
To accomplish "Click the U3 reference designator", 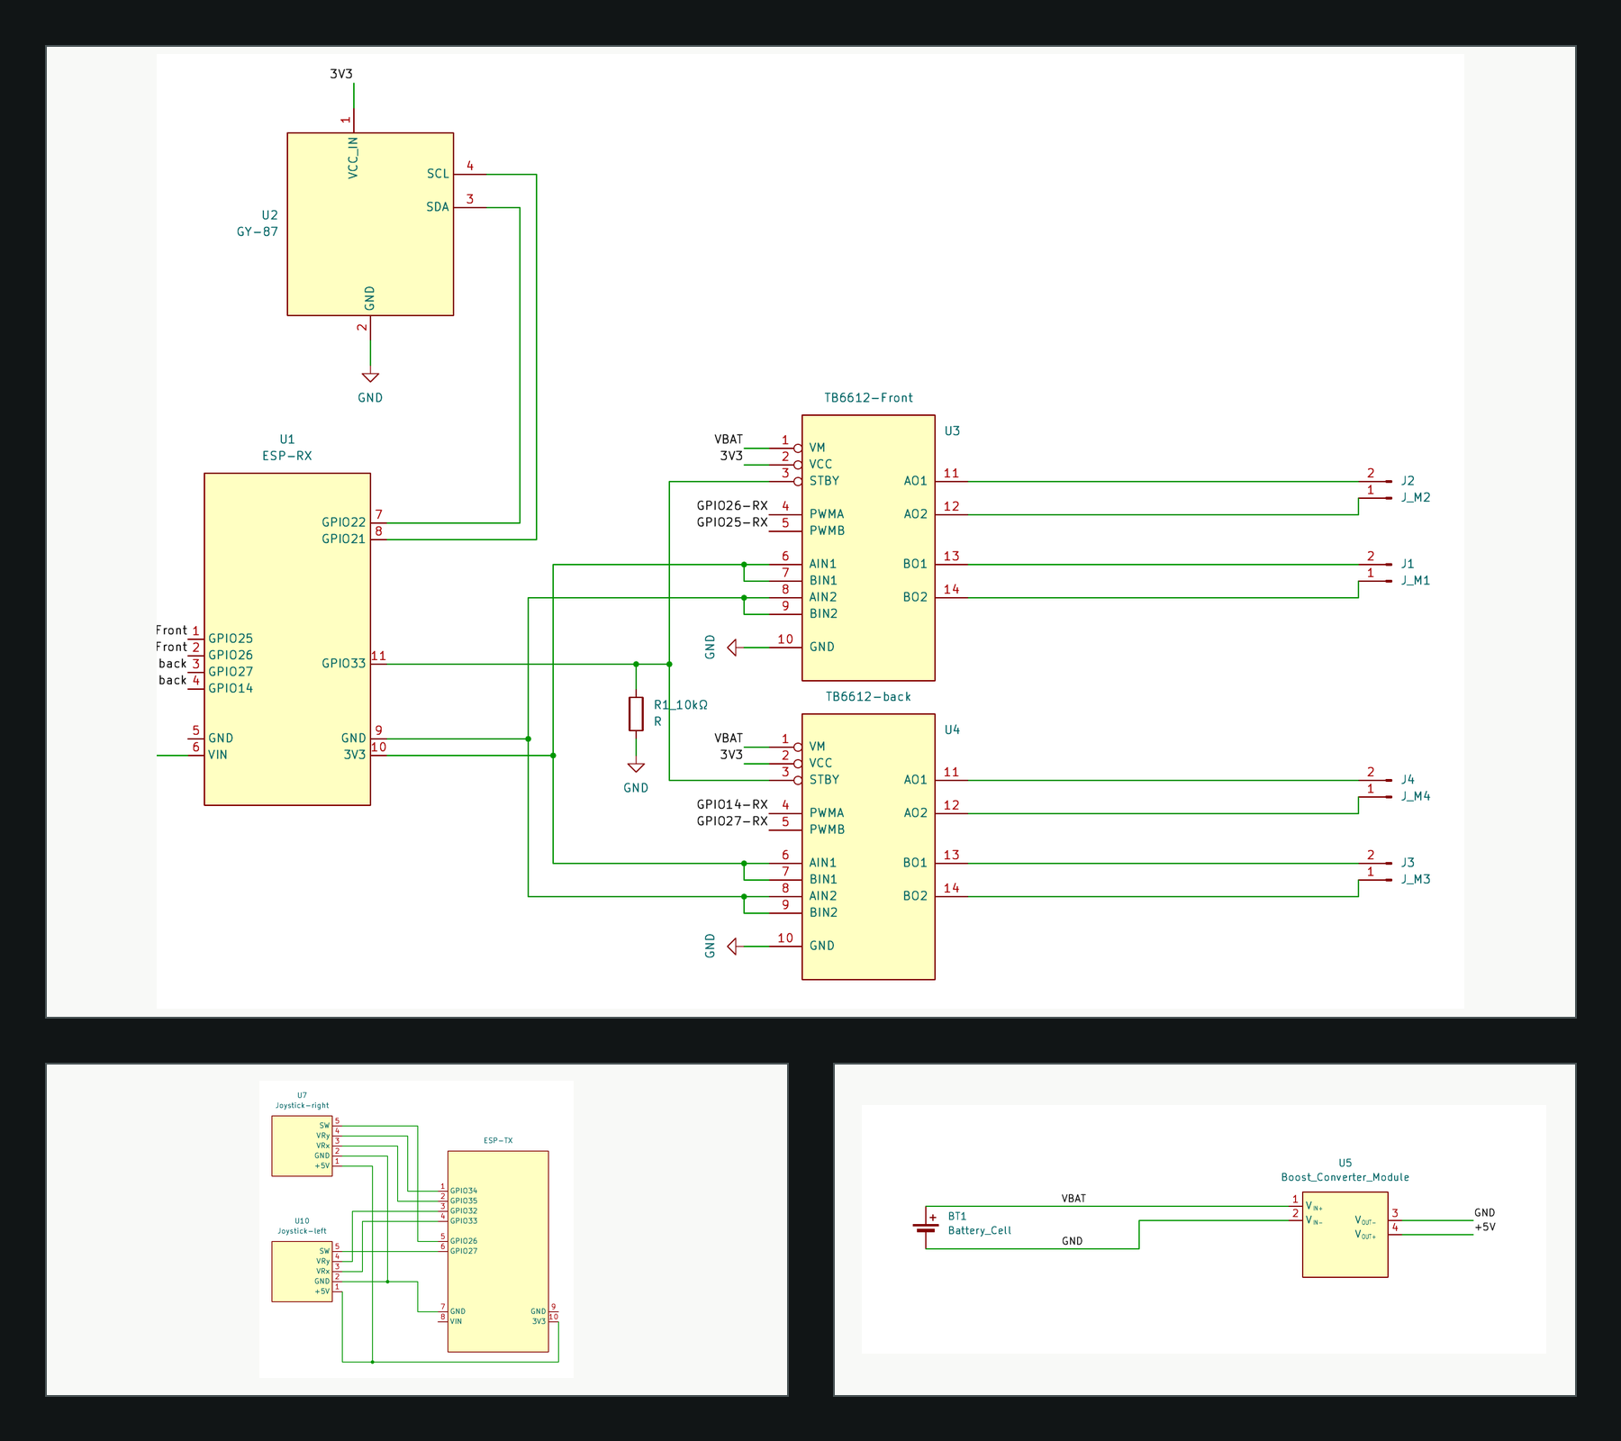I will pos(952,431).
